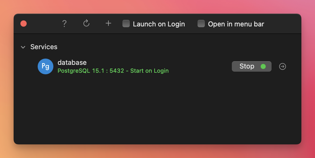Click empty toolbar space beside close button
The image size is (315, 158).
tap(42, 24)
